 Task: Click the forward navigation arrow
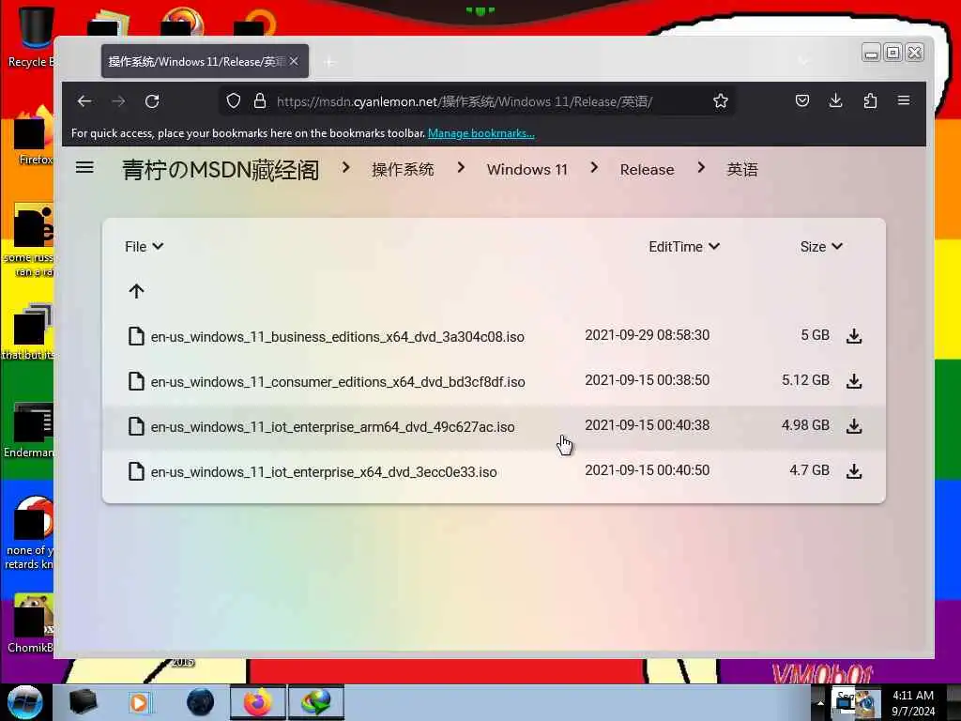[118, 101]
